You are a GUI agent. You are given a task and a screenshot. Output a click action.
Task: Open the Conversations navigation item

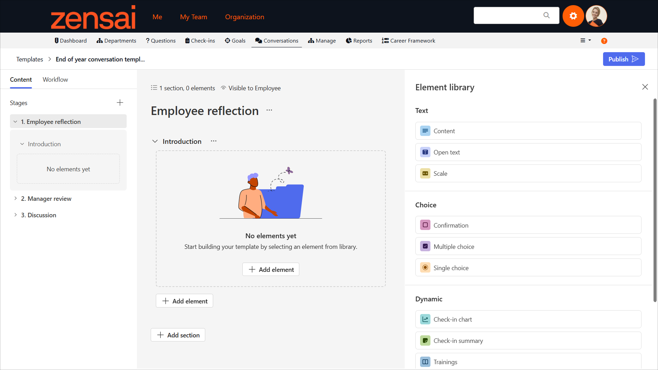pos(277,41)
